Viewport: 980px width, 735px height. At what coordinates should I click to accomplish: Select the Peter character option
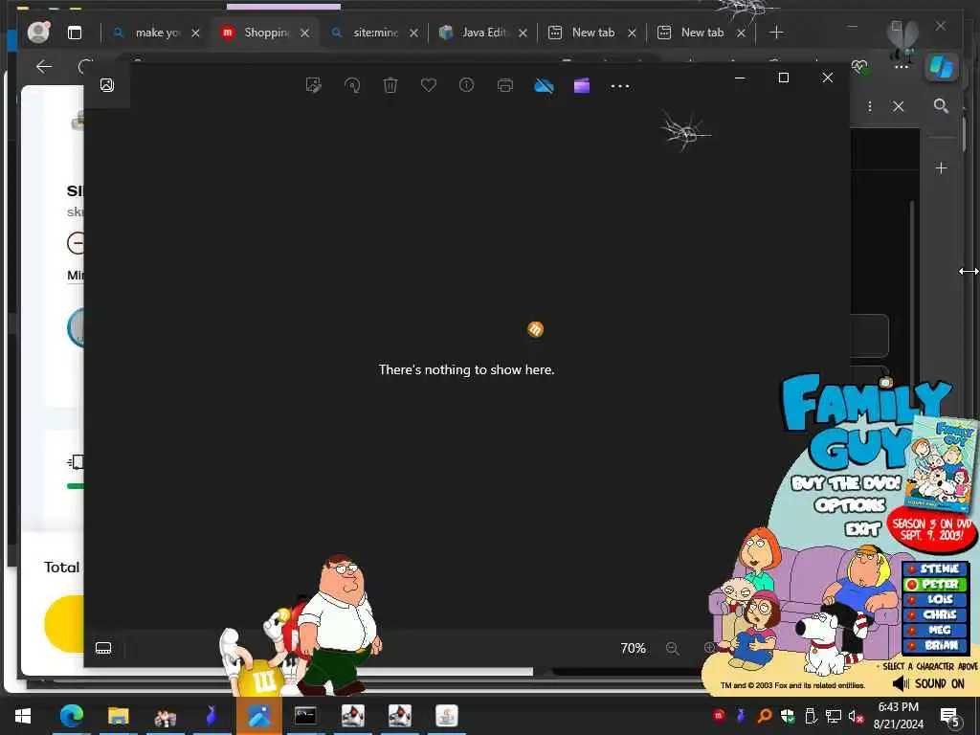(x=936, y=585)
